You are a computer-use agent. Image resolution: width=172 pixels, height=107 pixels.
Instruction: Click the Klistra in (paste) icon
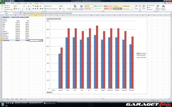(2, 7)
